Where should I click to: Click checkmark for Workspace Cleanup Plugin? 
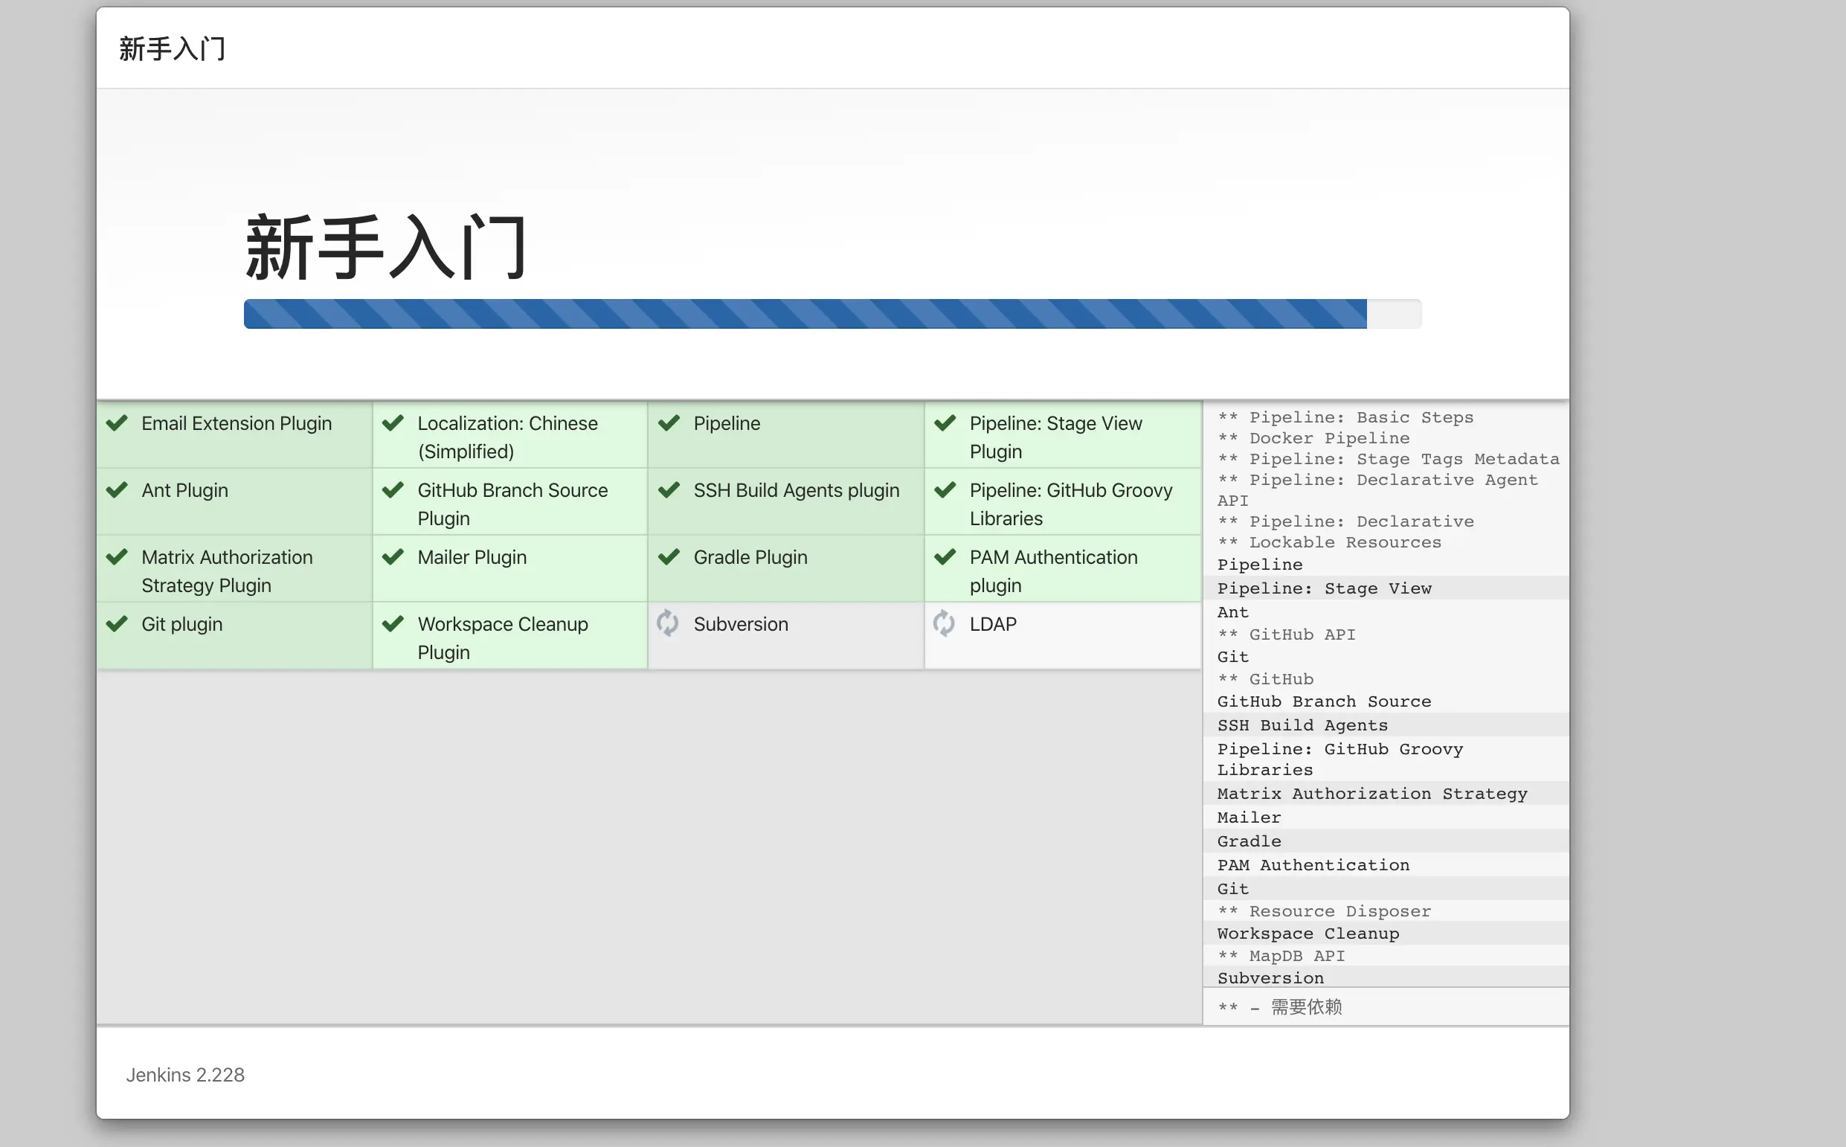[393, 624]
